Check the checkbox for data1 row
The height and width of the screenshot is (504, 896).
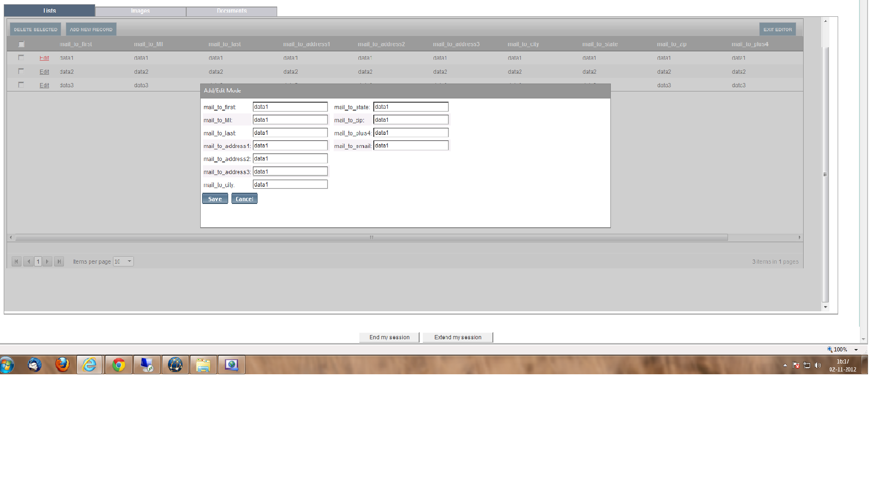21,57
